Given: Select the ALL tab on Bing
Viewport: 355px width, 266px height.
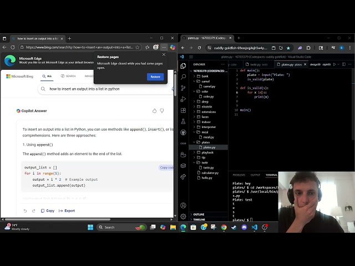Looking at the screenshot, I should [47, 76].
